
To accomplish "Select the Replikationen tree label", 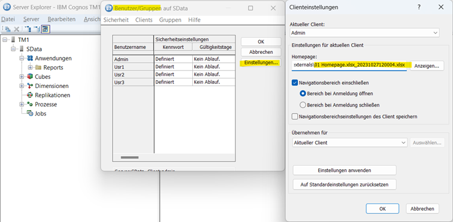I will pyautogui.click(x=53, y=95).
